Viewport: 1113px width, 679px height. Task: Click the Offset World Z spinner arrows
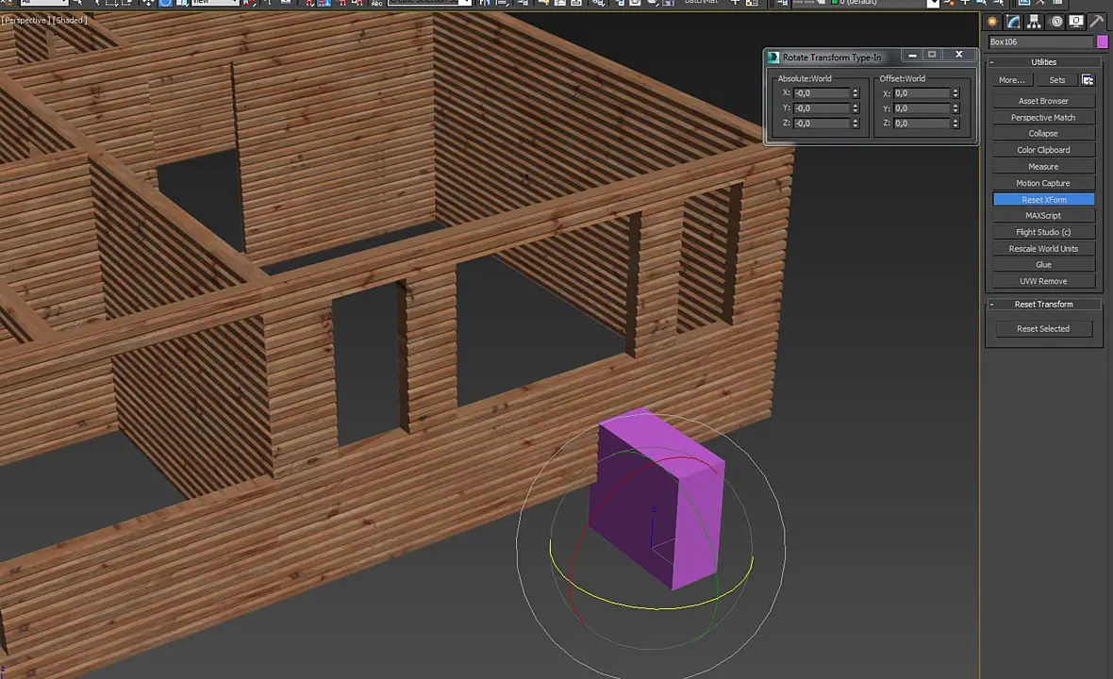click(955, 124)
